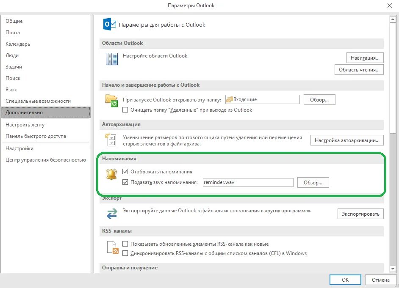Click the 'RSS-каналы' section header
The height and width of the screenshot is (288, 399).
[241, 231]
